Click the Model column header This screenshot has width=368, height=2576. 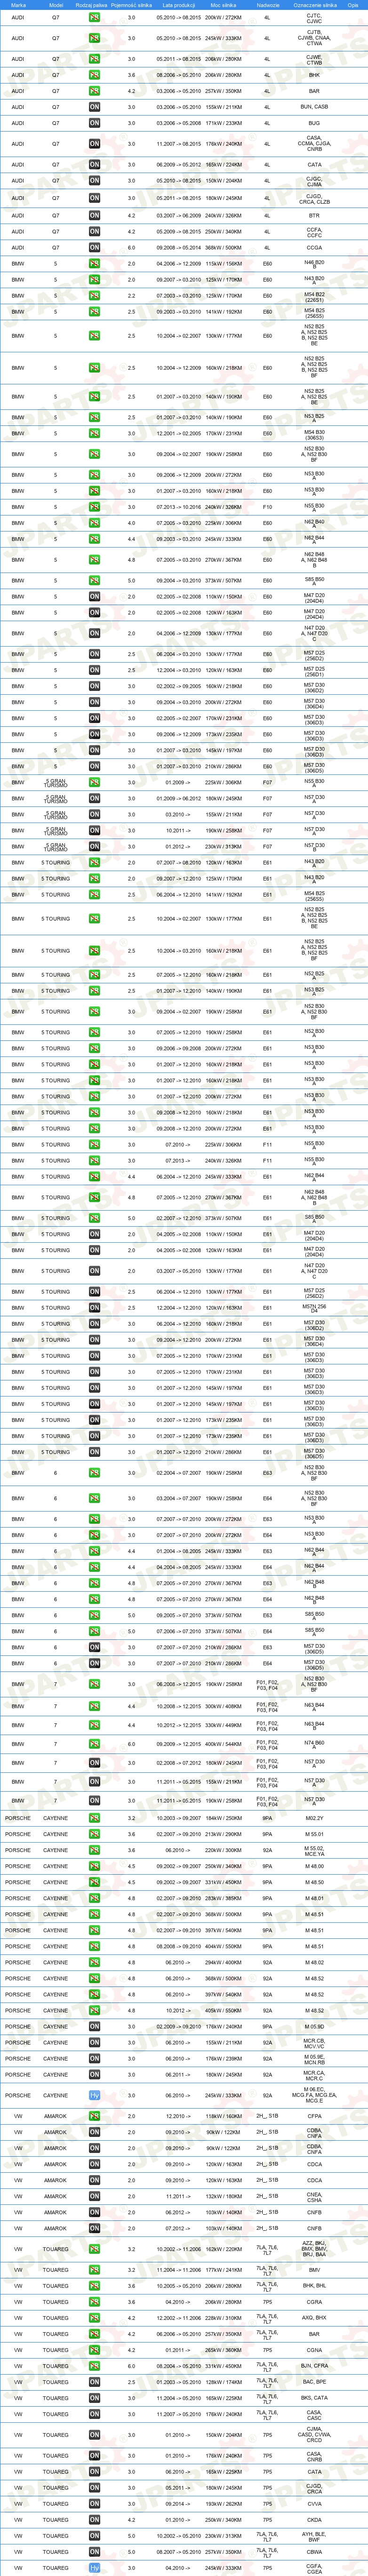[x=56, y=5]
